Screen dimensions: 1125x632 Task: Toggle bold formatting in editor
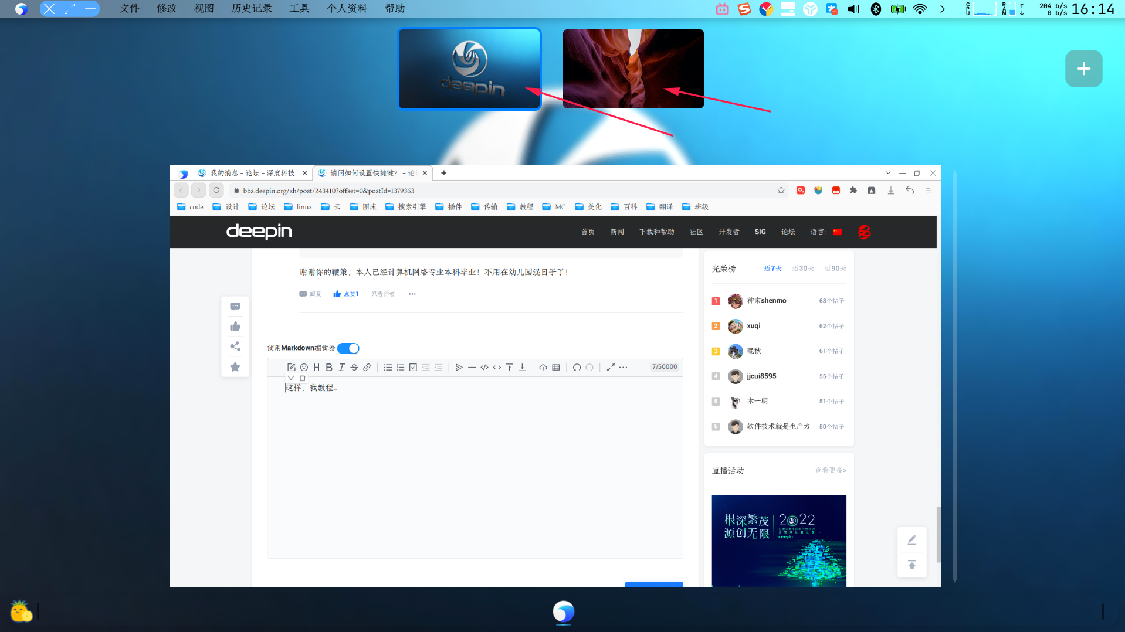click(x=329, y=368)
